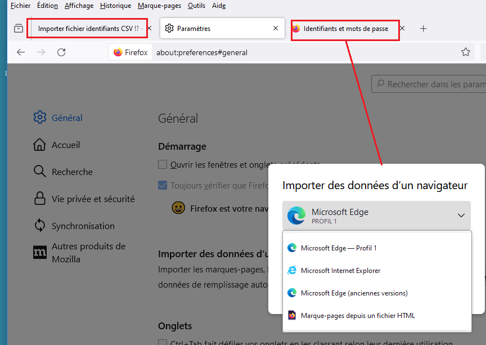
Task: Open a new tab with plus button
Action: coord(423,29)
